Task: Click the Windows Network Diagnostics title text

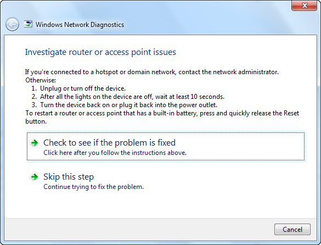Action: coord(80,25)
